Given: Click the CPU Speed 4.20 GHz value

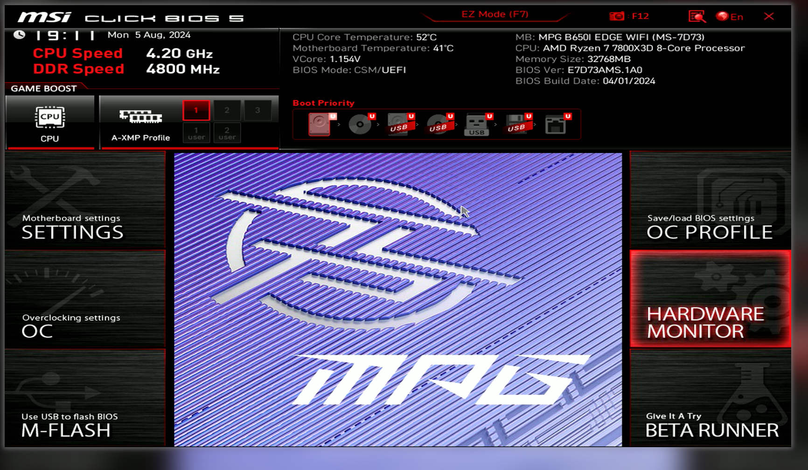Looking at the screenshot, I should 179,54.
